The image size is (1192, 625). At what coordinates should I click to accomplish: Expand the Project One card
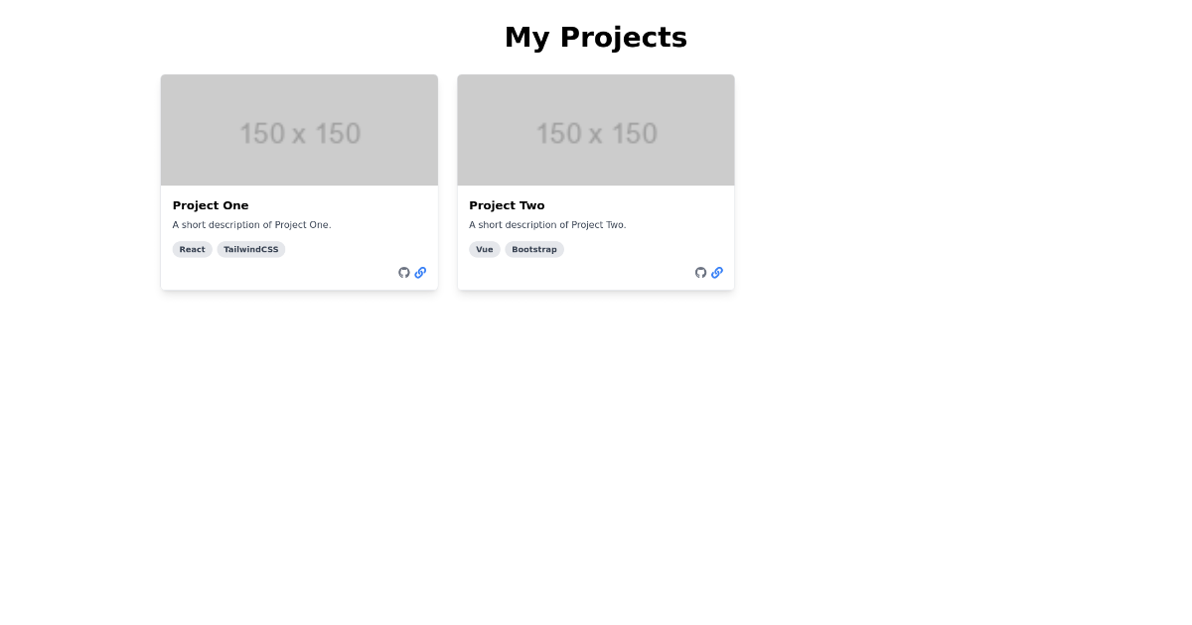299,182
